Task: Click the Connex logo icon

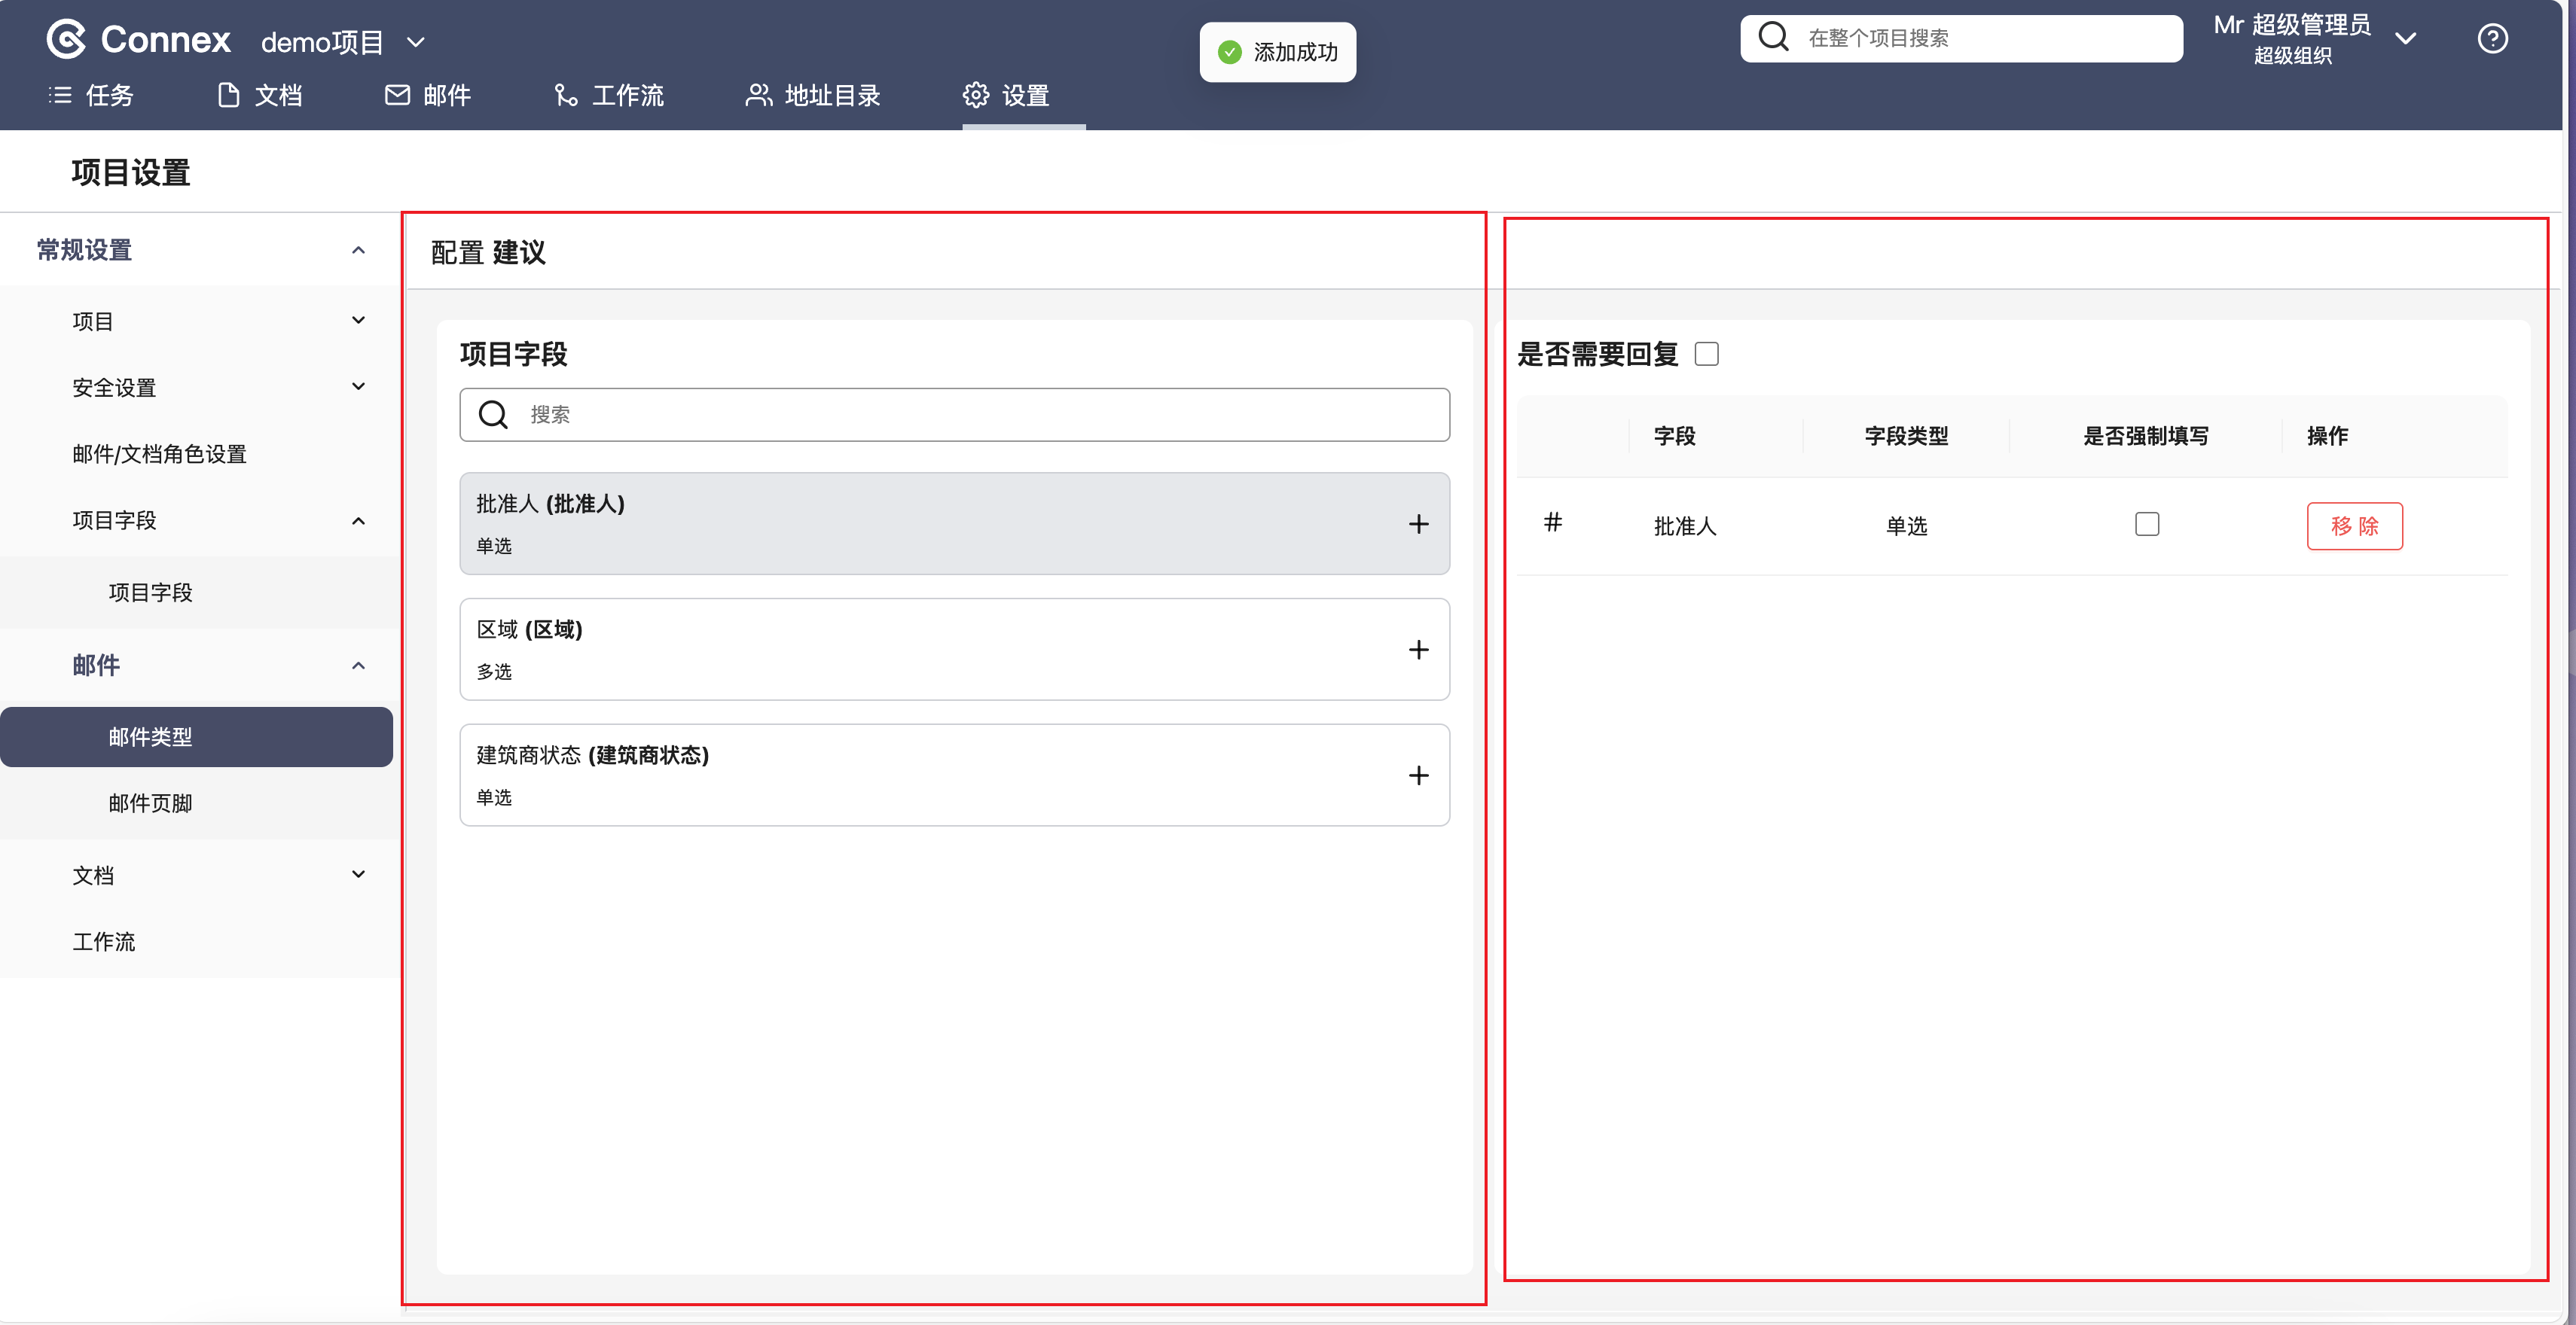Action: 66,39
